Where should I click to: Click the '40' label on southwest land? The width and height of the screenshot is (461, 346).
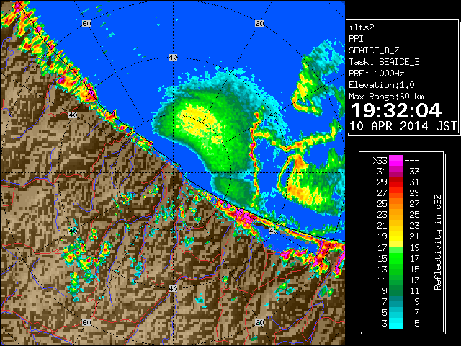[x=73, y=231]
